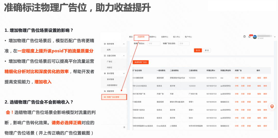
Task: Click the orange 查找 search button
Action: tap(198, 50)
